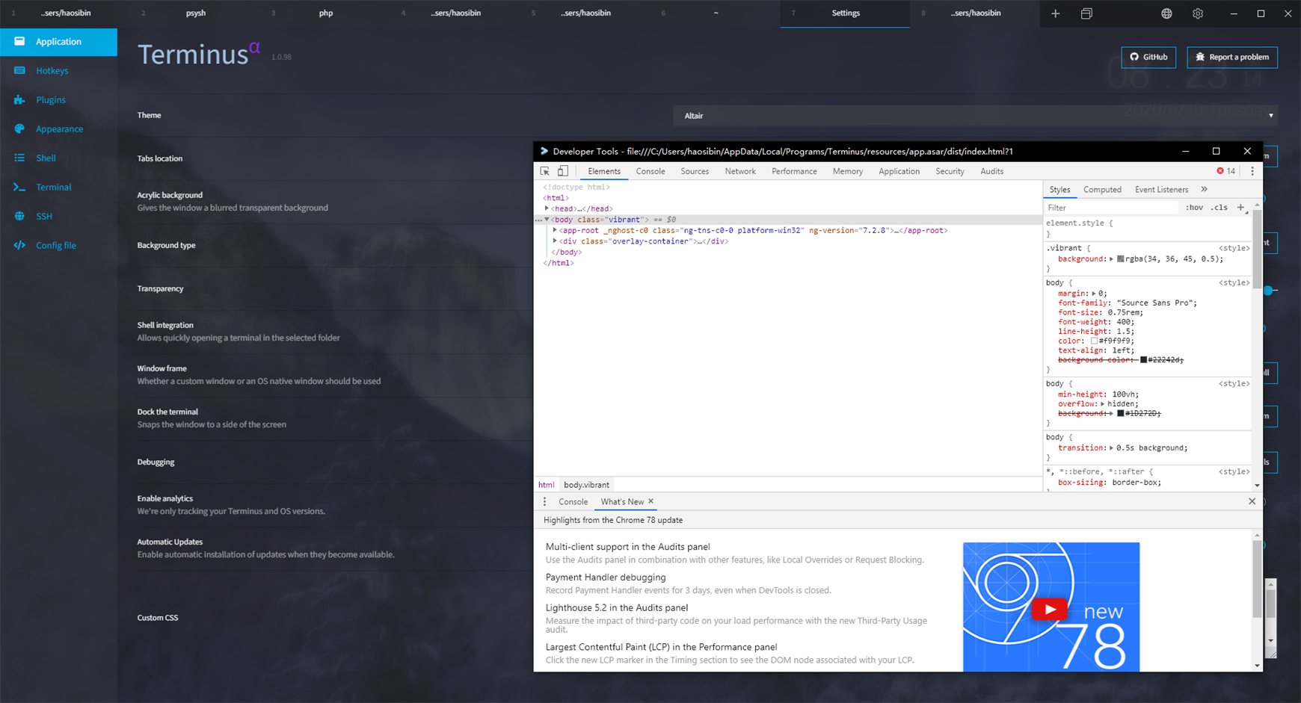The image size is (1301, 703).
Task: Toggle the .cls class editor
Action: (1220, 208)
